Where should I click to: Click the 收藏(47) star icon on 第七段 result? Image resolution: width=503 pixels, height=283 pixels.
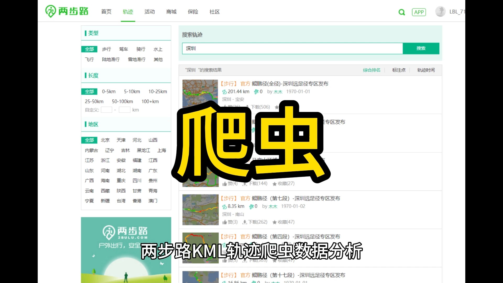[x=275, y=222]
